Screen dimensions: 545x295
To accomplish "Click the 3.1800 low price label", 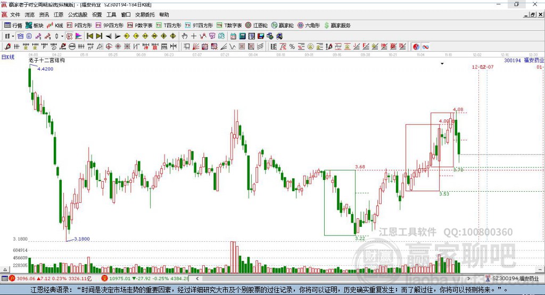I will pyautogui.click(x=82, y=239).
